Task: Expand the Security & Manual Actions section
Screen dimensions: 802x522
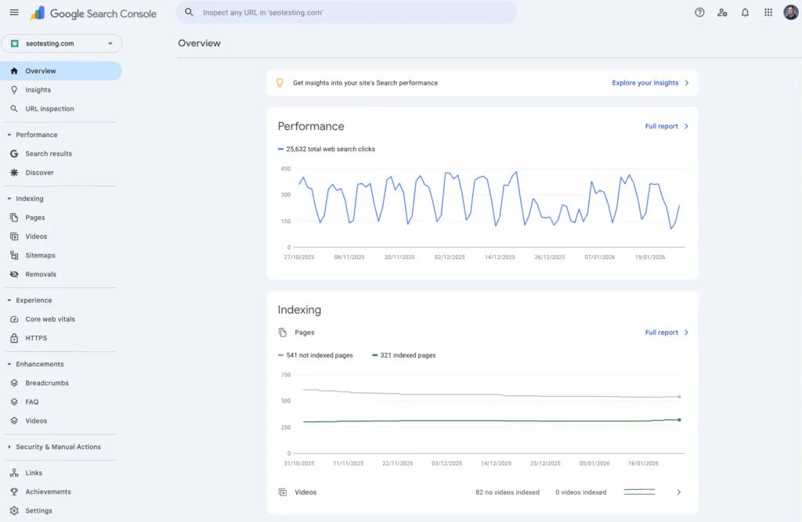Action: [x=57, y=446]
